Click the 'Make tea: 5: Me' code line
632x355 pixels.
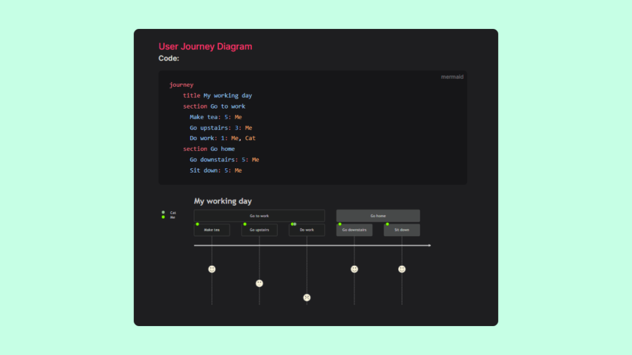pyautogui.click(x=215, y=117)
